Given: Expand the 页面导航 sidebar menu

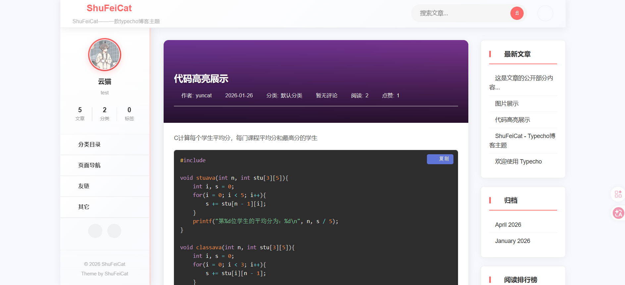Looking at the screenshot, I should pyautogui.click(x=105, y=165).
